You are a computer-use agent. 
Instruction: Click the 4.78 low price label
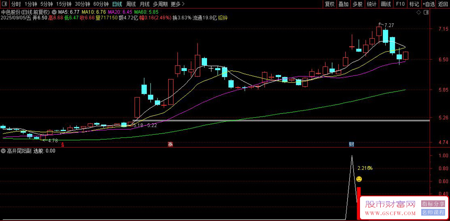[53, 141]
